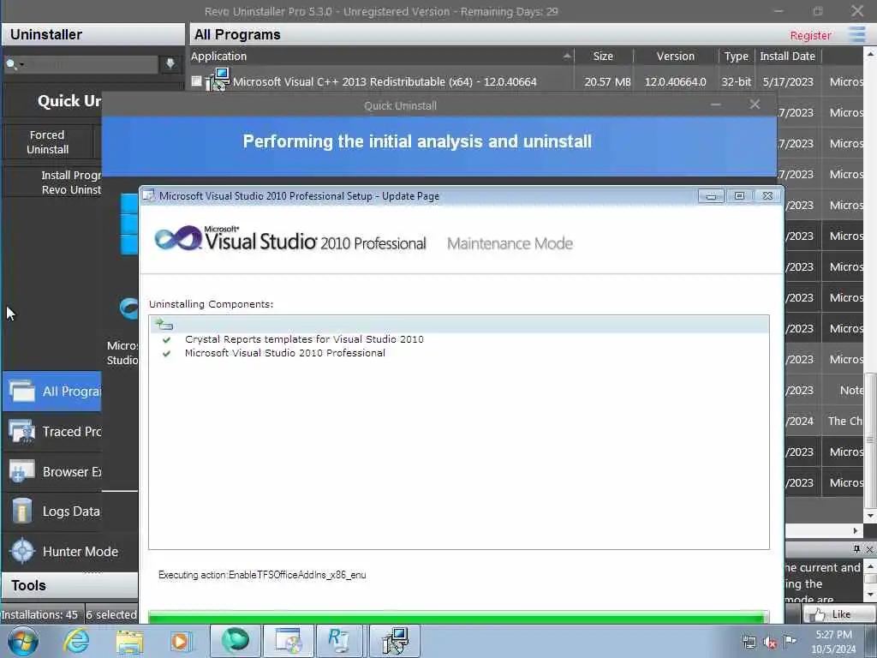Launch Internet Explorer from taskbar
Image resolution: width=877 pixels, height=658 pixels.
pyautogui.click(x=75, y=641)
